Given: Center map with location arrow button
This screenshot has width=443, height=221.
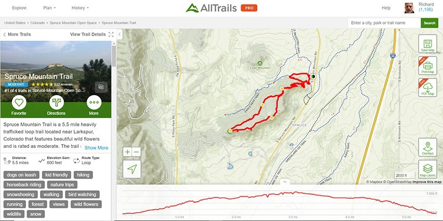Looking at the screenshot, I should coord(132,169).
